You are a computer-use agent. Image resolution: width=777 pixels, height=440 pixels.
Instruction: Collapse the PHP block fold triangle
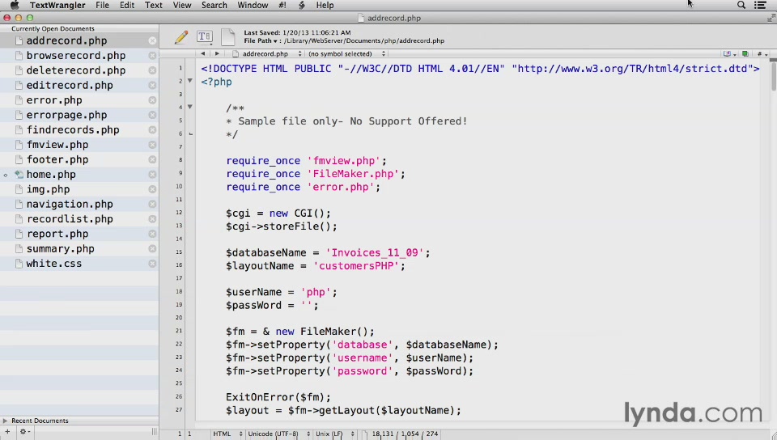tap(190, 81)
